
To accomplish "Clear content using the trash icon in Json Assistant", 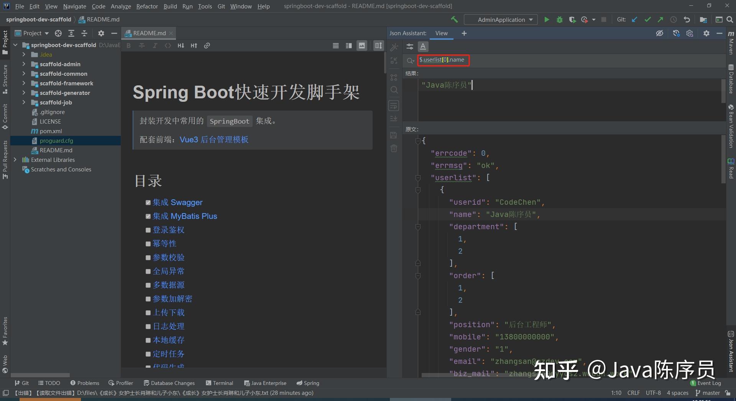I will coord(394,149).
